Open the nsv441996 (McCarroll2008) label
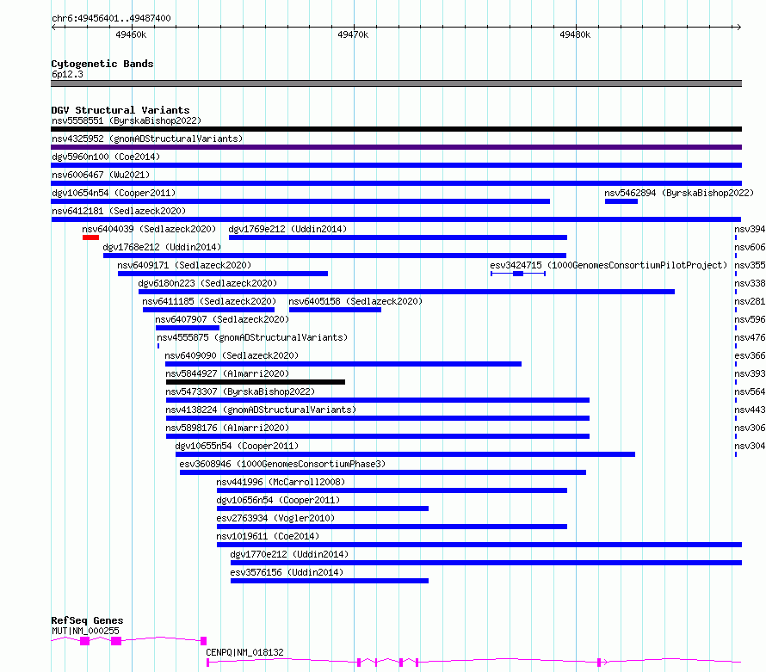The height and width of the screenshot is (672, 766). coord(281,482)
